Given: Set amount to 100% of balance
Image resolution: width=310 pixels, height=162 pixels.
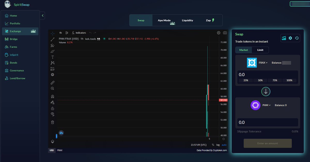Looking at the screenshot, I should [289, 80].
